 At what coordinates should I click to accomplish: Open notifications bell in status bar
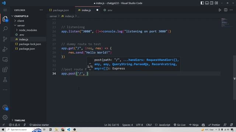(x=231, y=125)
